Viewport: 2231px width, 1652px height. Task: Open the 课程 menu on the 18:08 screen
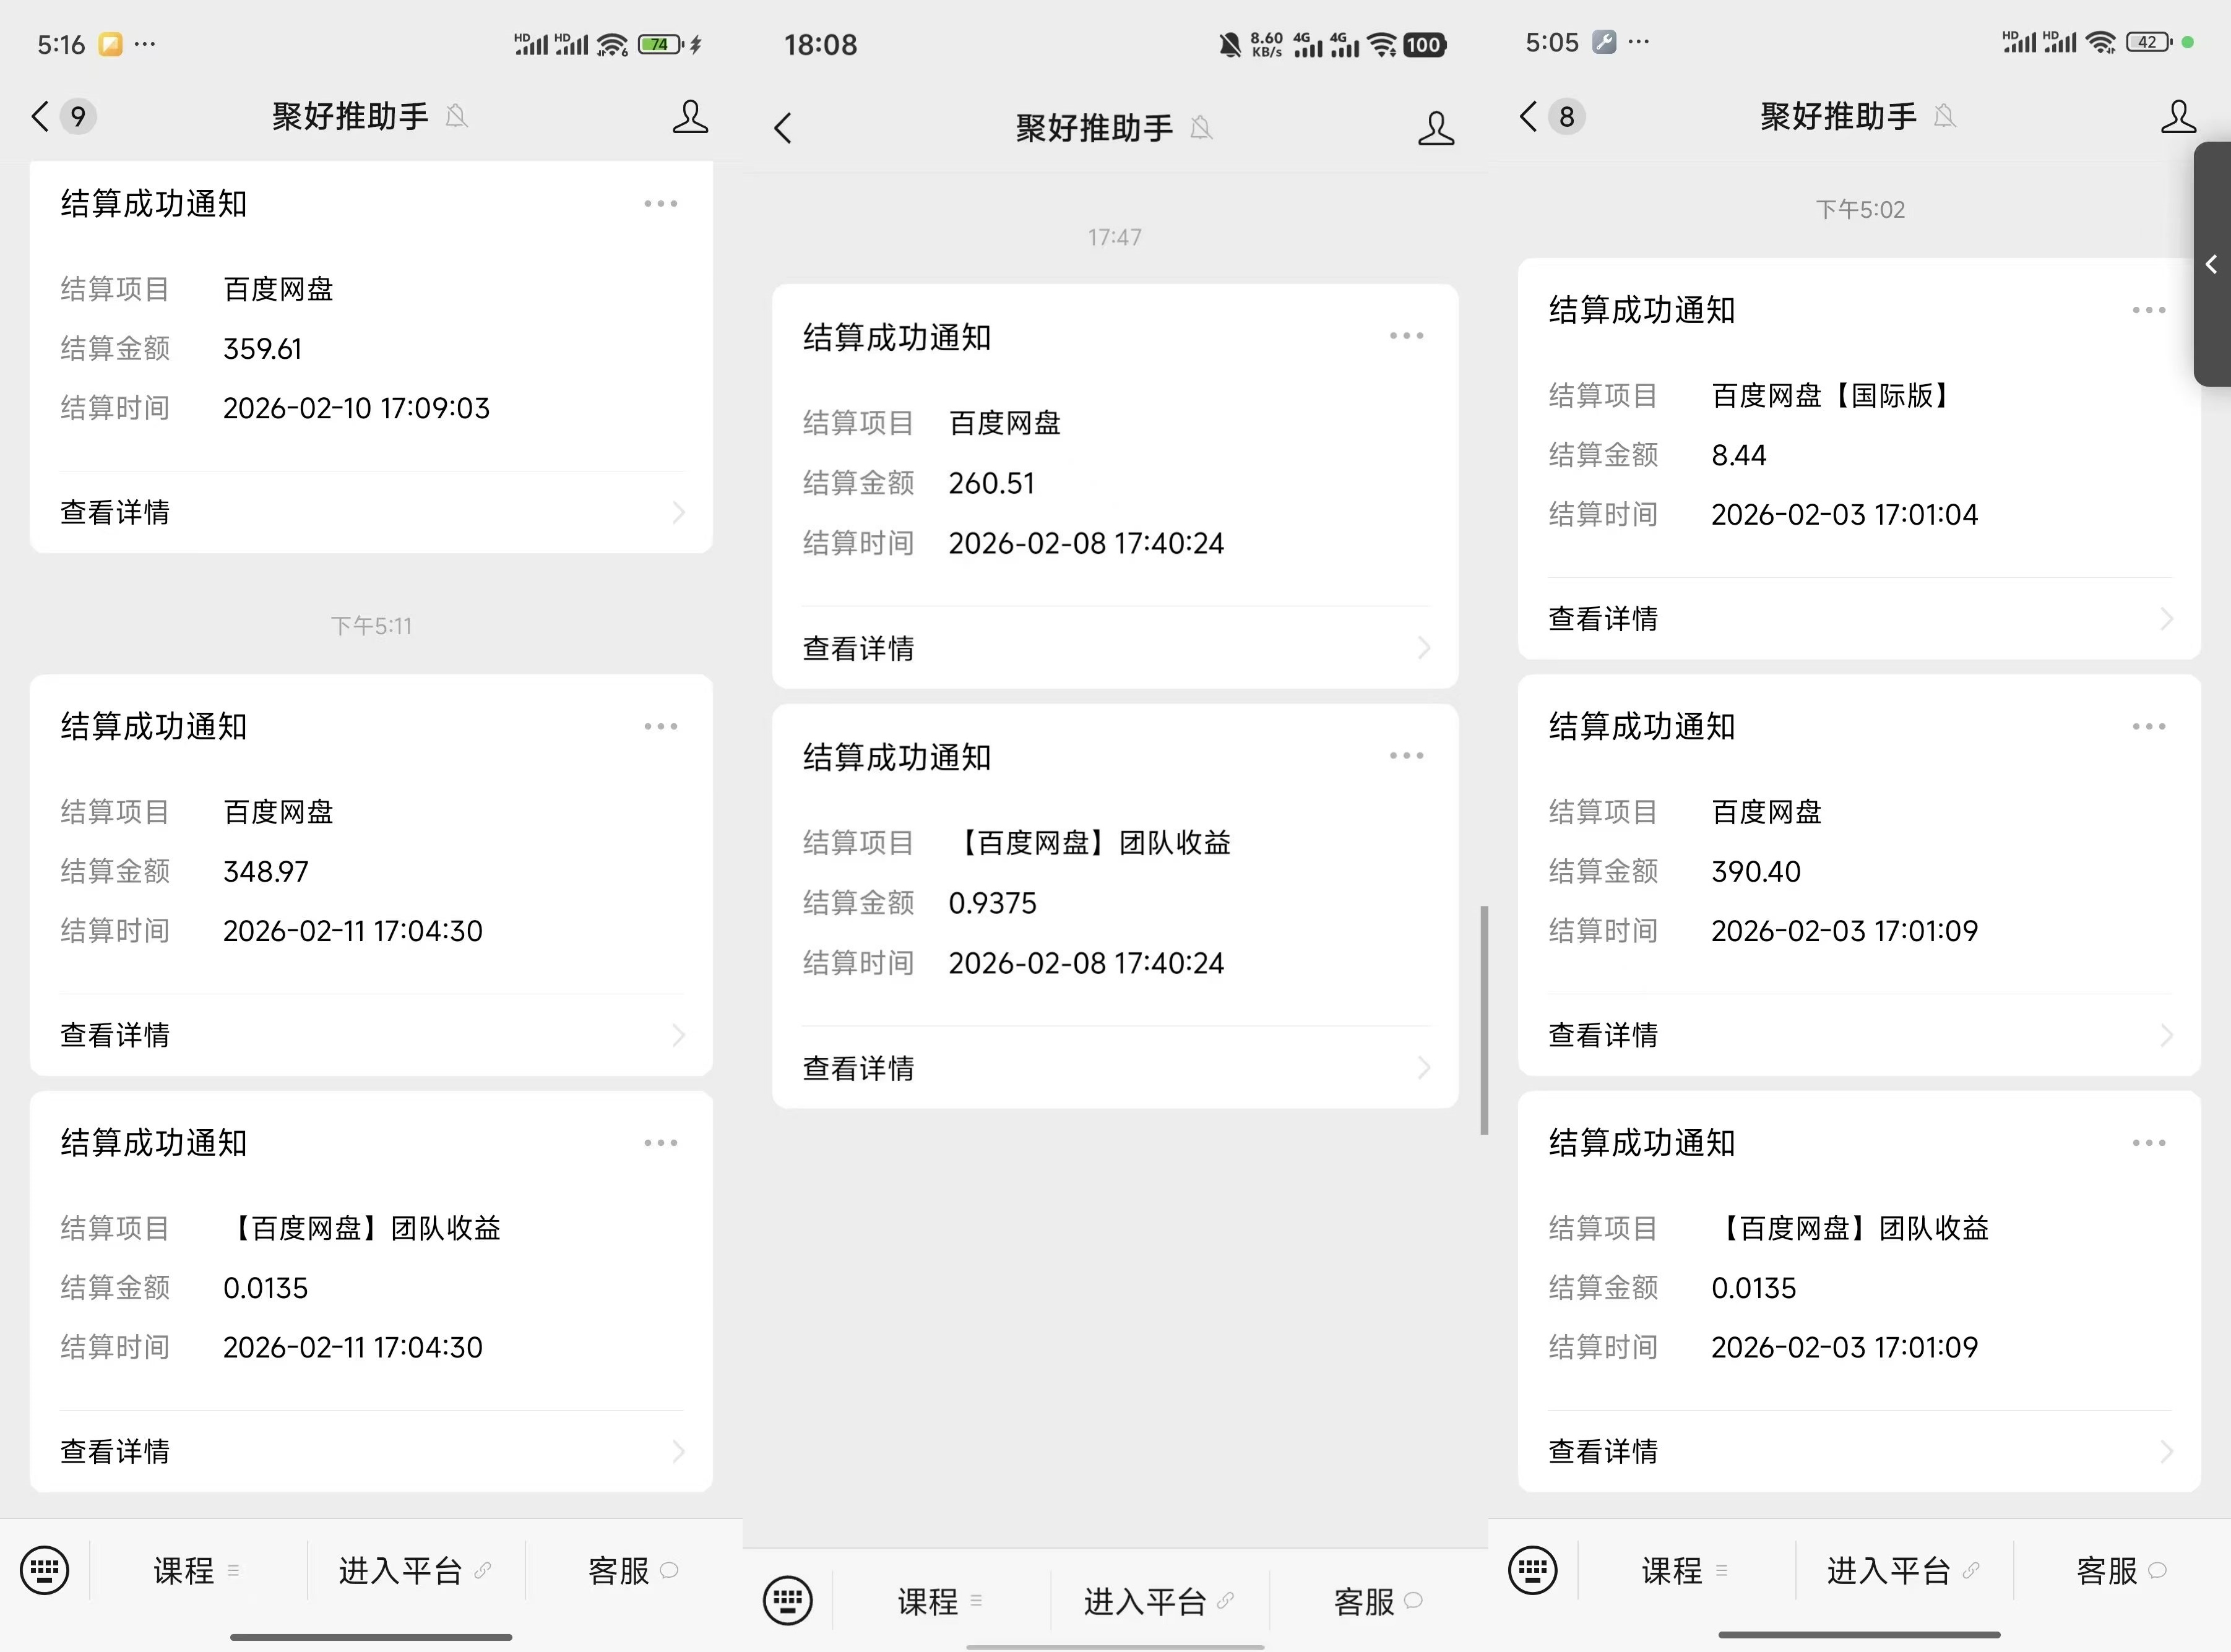point(941,1601)
